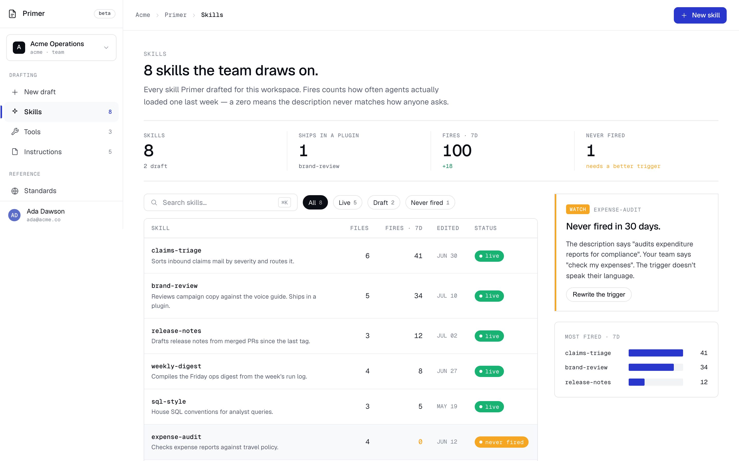The width and height of the screenshot is (739, 461).
Task: Filter by Draft skills
Action: tap(384, 202)
